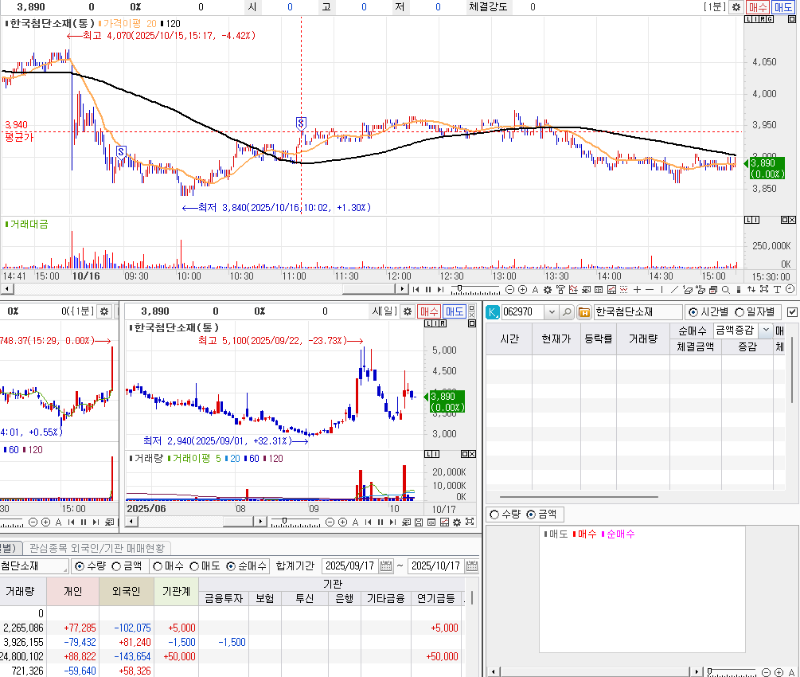
Task: Click the clock icon at chart toolbar end
Action: coord(790,289)
